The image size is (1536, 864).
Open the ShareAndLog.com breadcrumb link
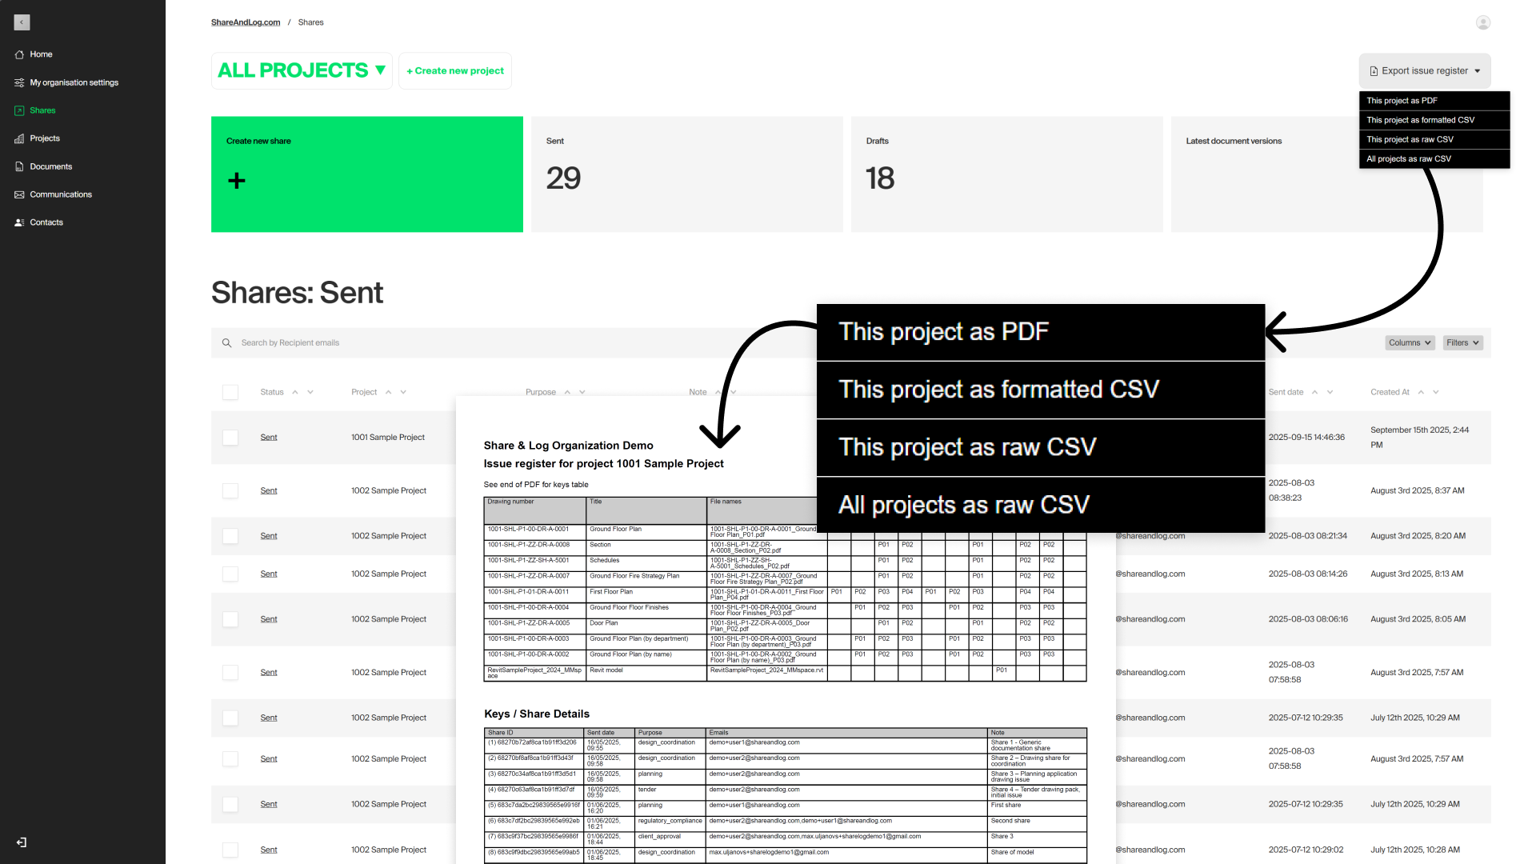(x=246, y=22)
